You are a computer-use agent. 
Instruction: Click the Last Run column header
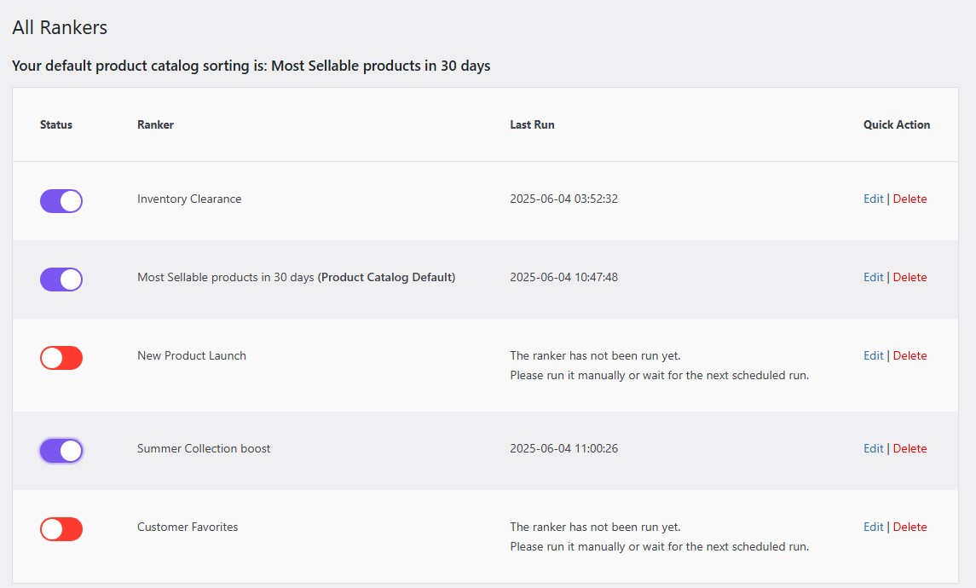[x=532, y=124]
